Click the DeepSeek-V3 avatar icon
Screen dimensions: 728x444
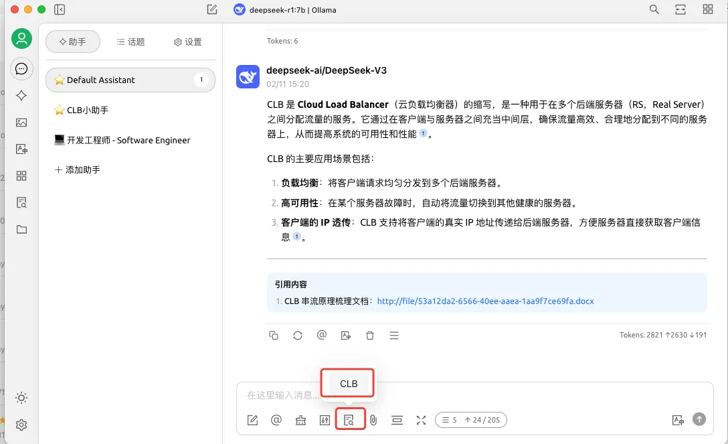(248, 76)
